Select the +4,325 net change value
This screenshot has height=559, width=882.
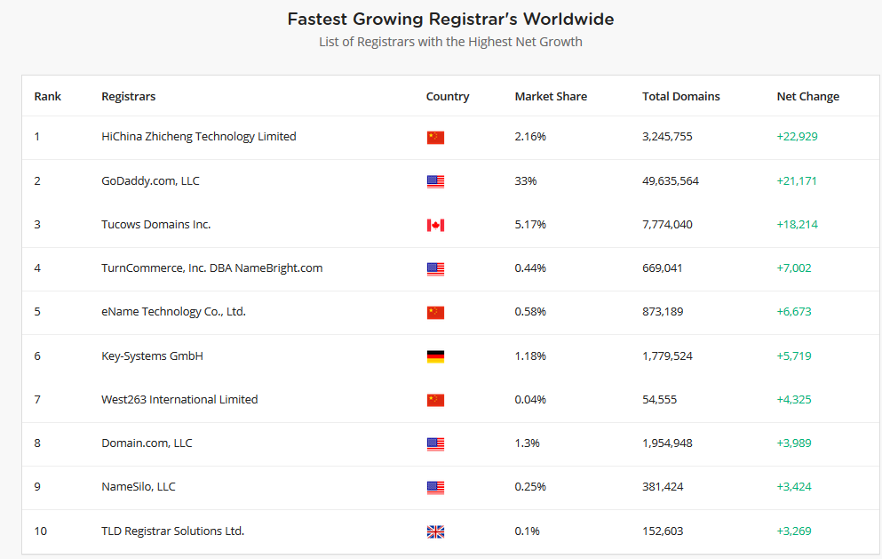(794, 399)
